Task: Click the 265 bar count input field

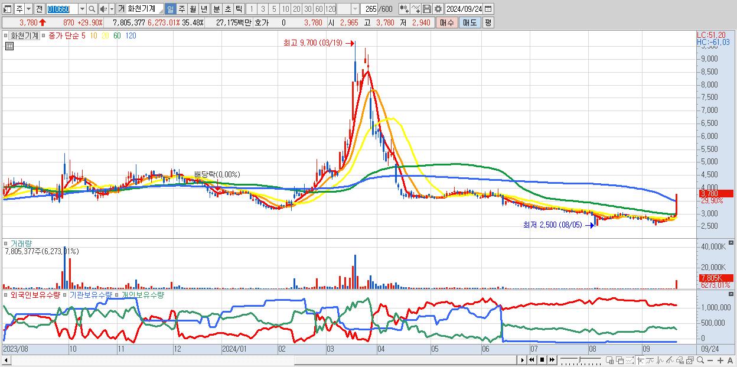Action: pyautogui.click(x=369, y=9)
